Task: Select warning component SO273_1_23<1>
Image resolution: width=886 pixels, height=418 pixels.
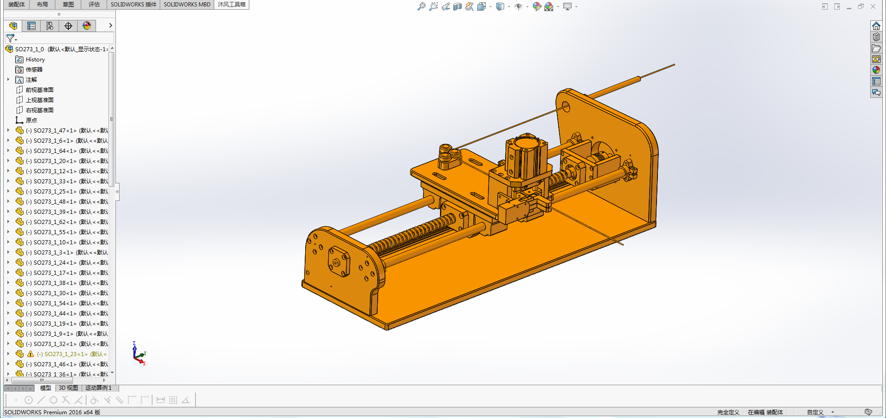Action: tap(62, 354)
